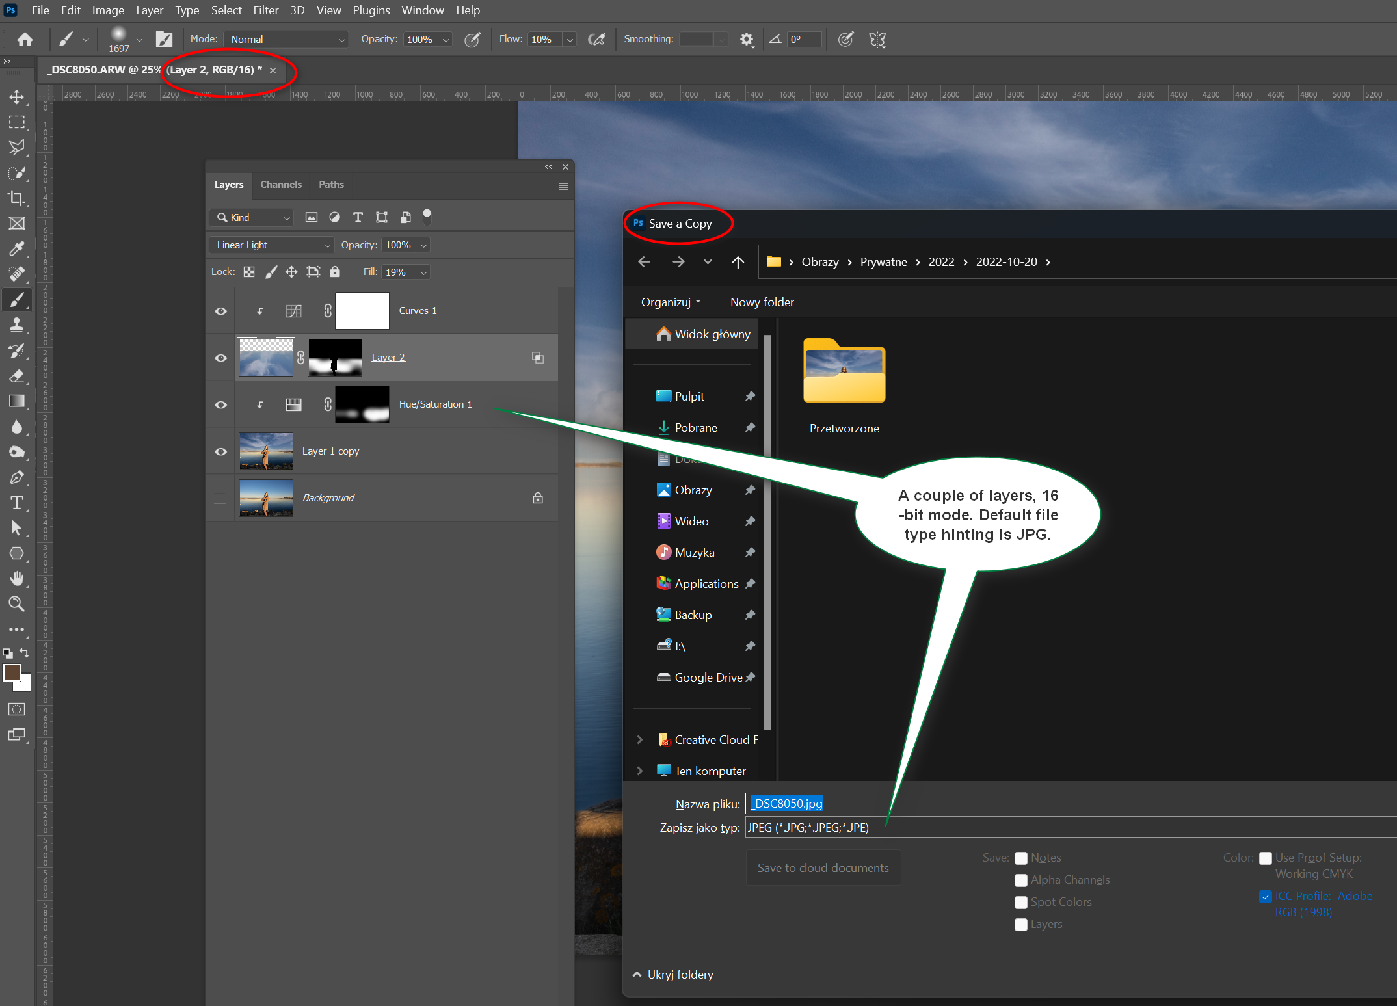This screenshot has height=1006, width=1397.
Task: Show the Background layer
Action: click(220, 497)
